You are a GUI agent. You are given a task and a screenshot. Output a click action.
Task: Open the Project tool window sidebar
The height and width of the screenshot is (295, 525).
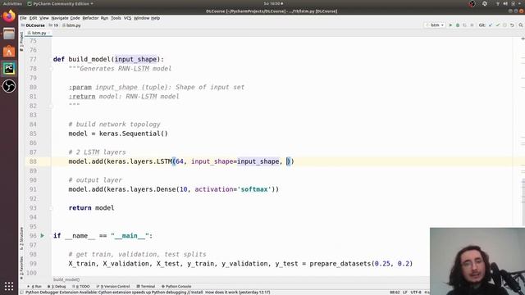tap(21, 41)
